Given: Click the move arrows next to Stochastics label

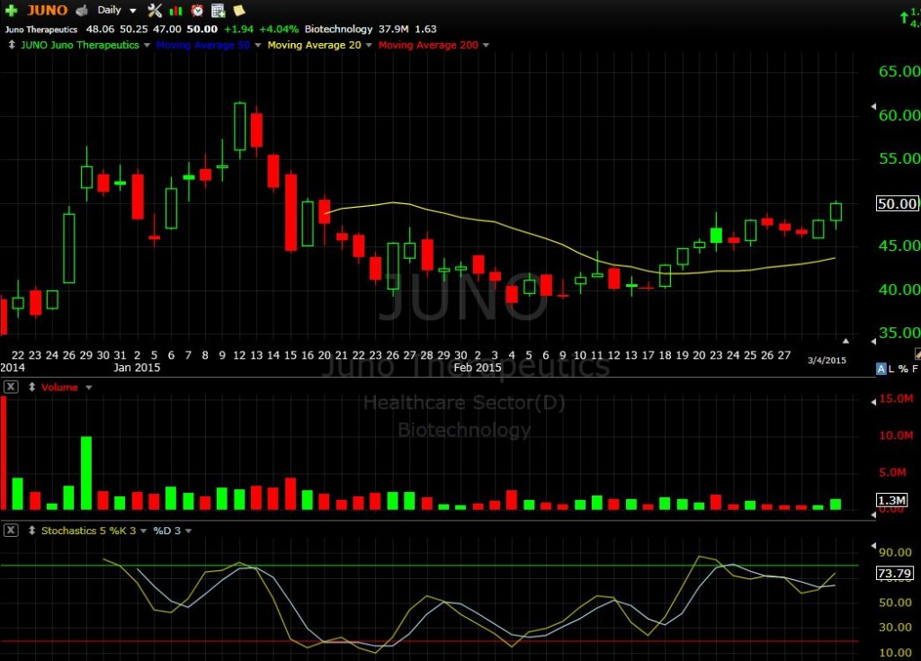Looking at the screenshot, I should click(x=31, y=531).
